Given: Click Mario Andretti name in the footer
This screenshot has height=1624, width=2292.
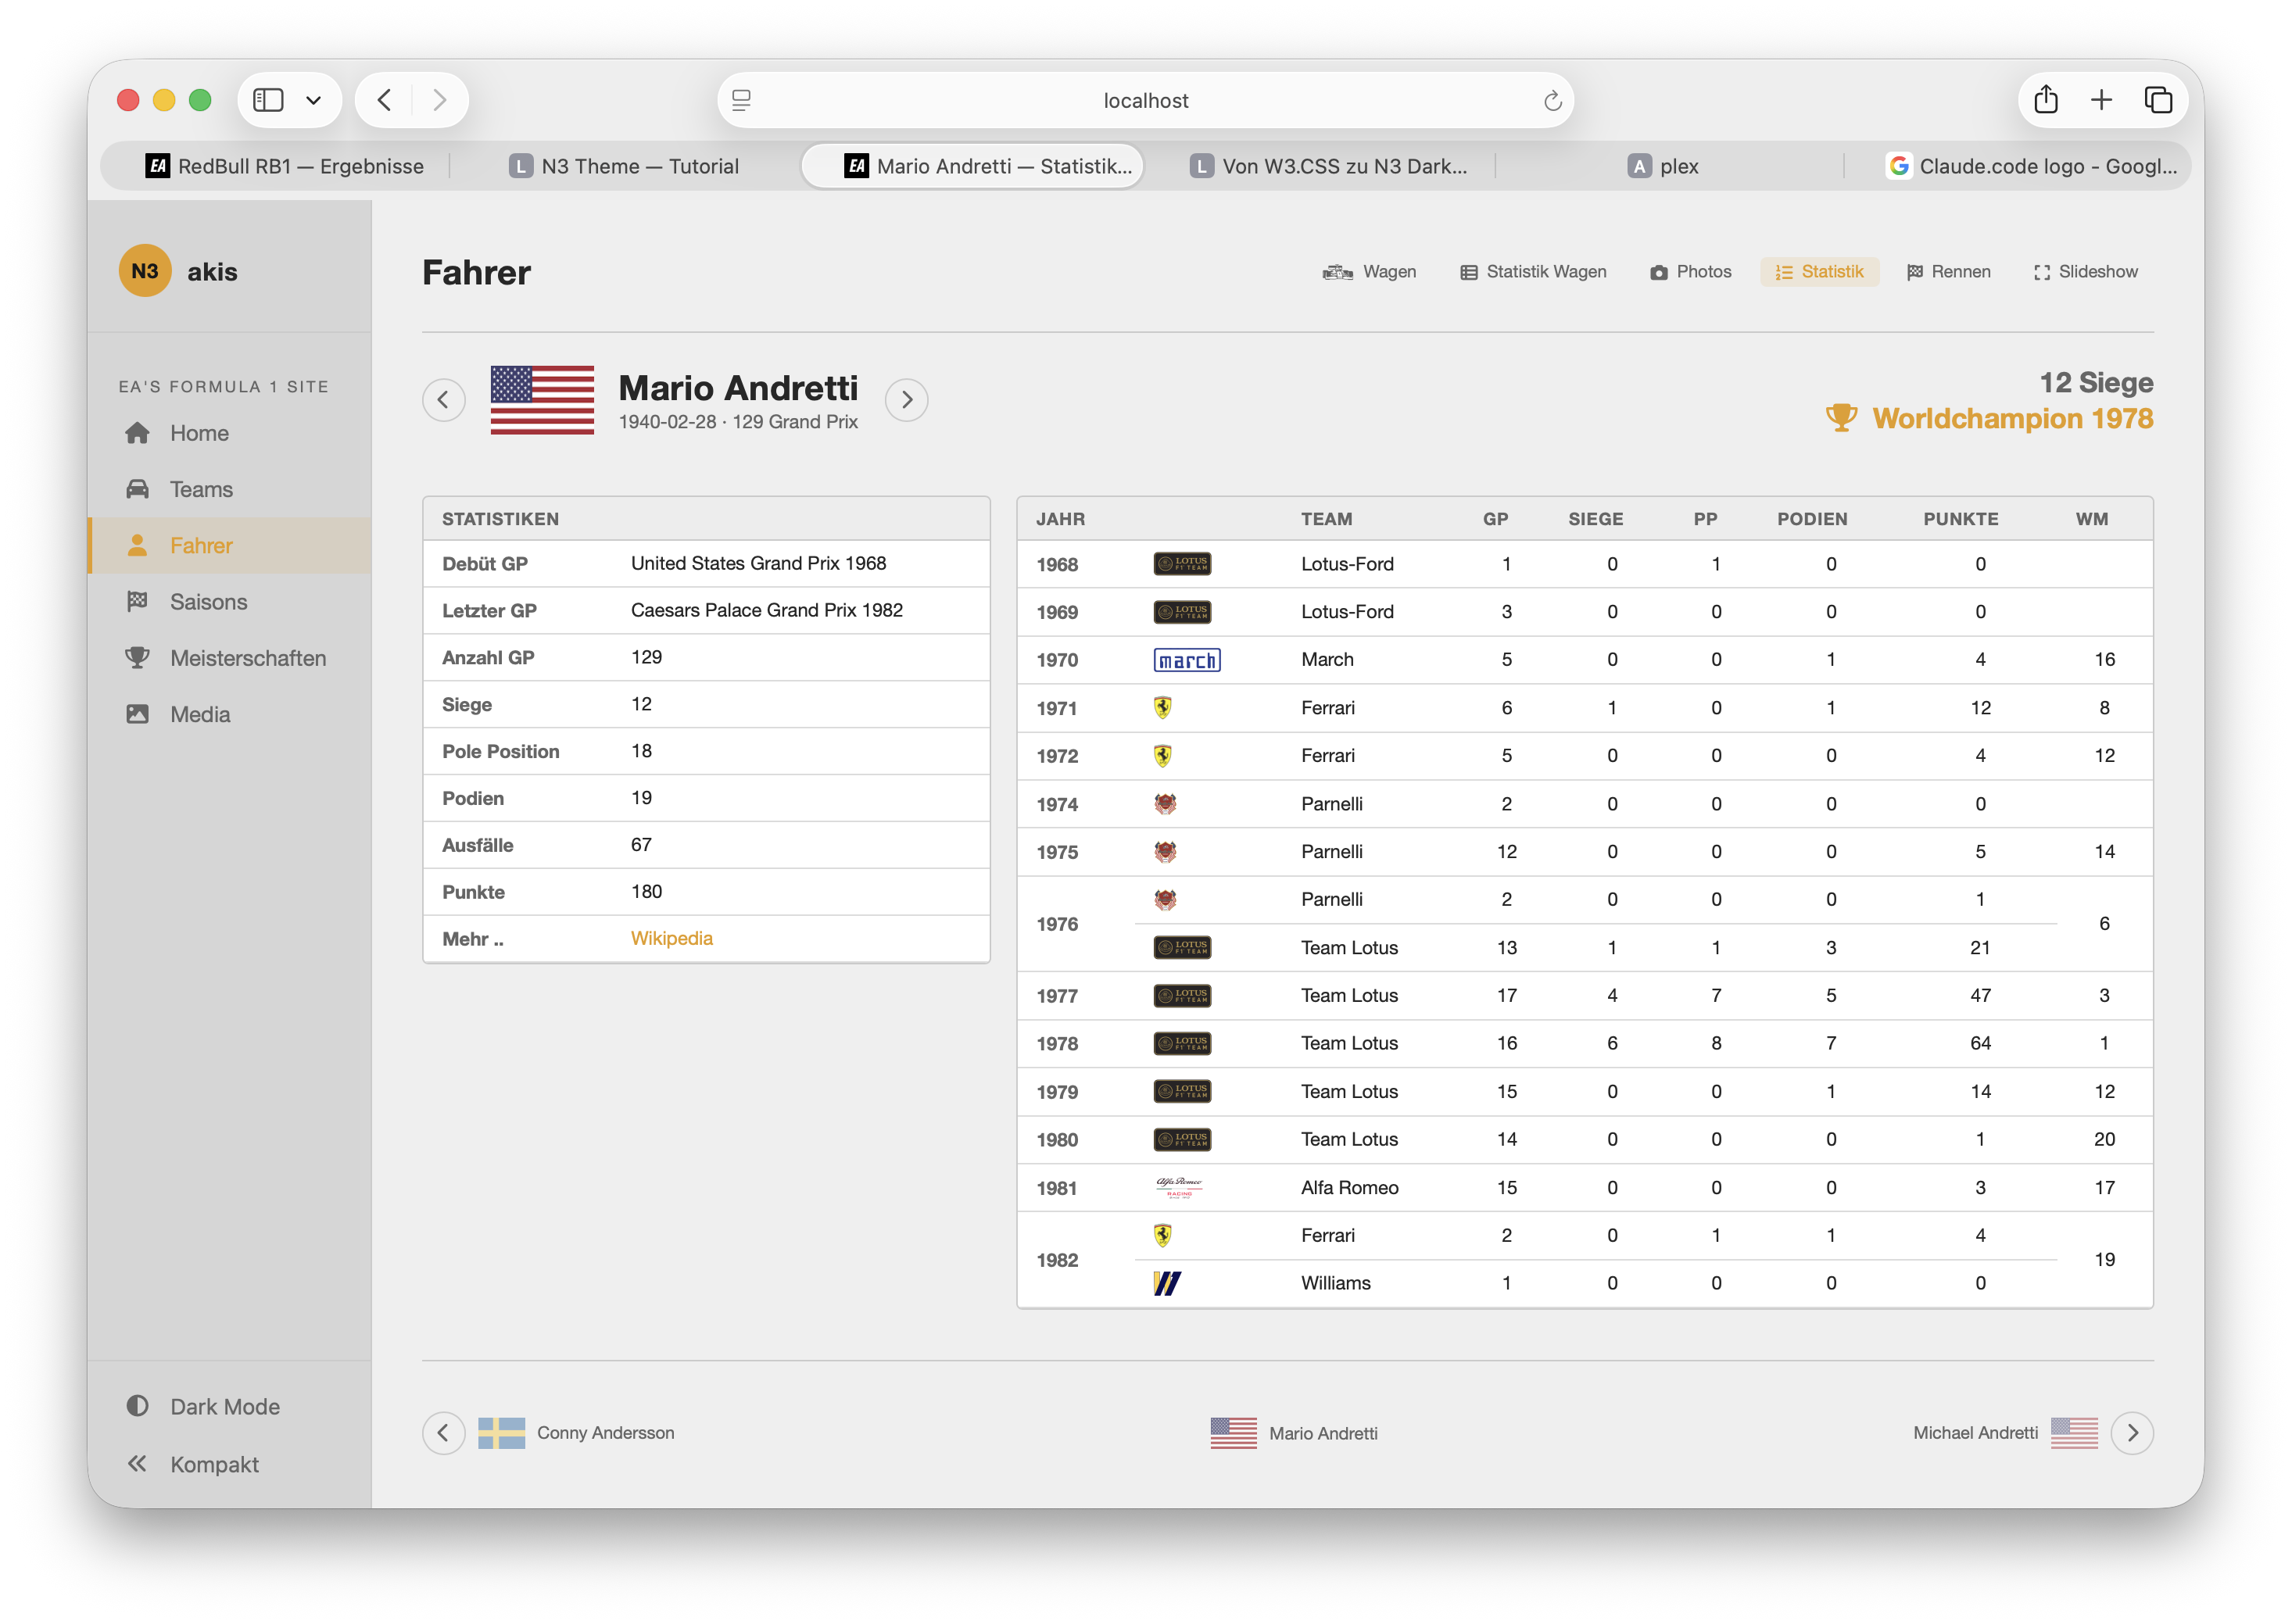Looking at the screenshot, I should pyautogui.click(x=1323, y=1433).
